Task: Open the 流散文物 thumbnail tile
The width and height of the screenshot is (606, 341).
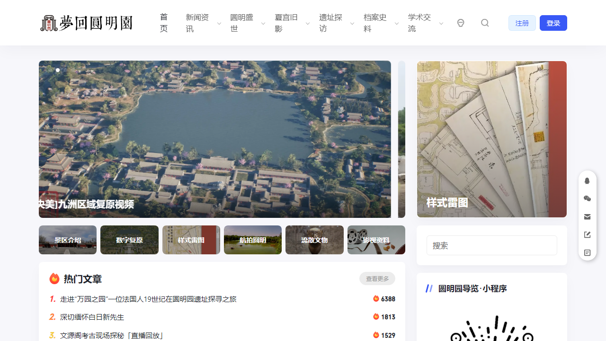Action: [x=314, y=240]
